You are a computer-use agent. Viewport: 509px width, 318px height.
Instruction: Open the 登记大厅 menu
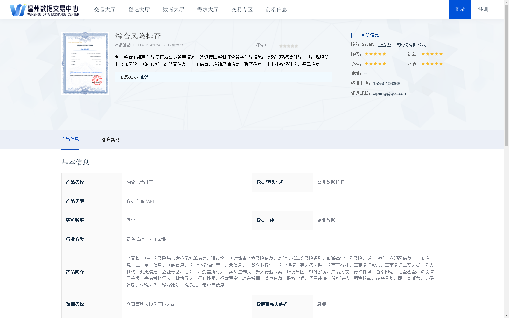pos(139,10)
